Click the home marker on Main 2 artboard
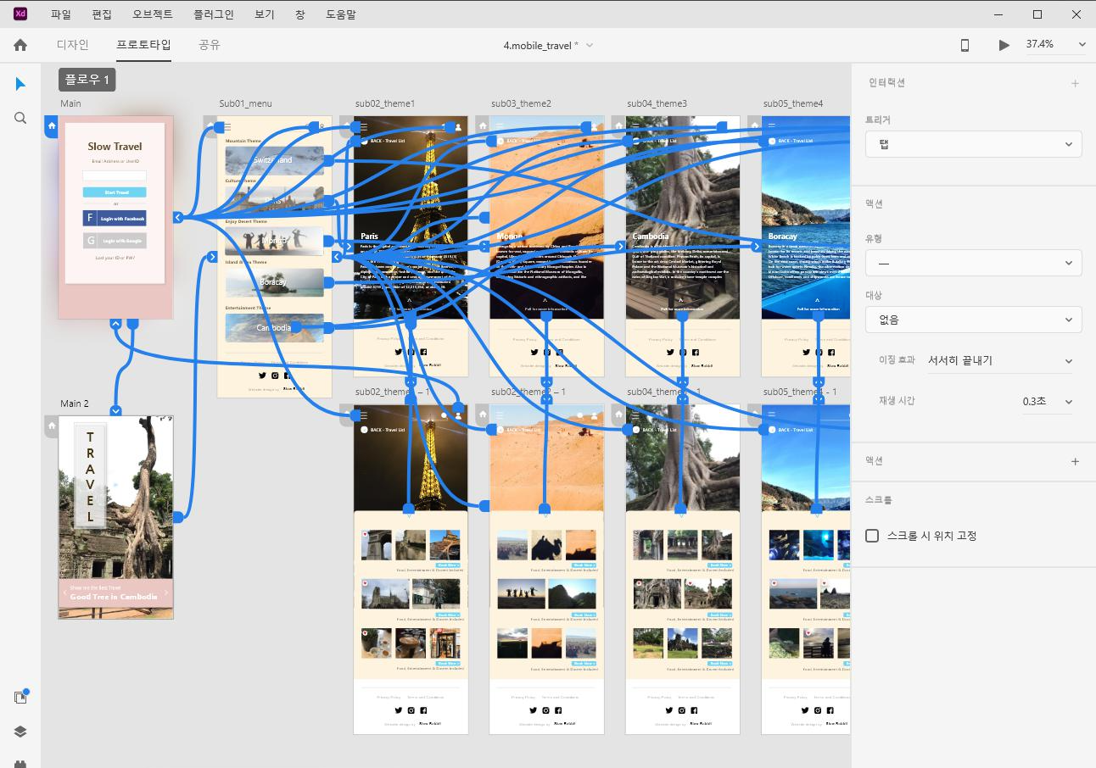Screen dimensions: 1096x768 [52, 426]
